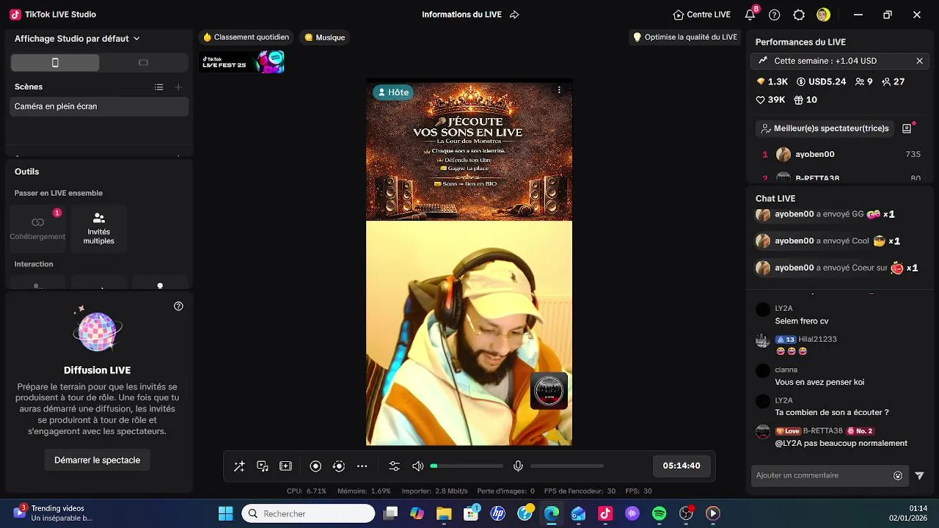The image size is (939, 528).
Task: Click B-RETTA38 username in chat
Action: click(822, 431)
